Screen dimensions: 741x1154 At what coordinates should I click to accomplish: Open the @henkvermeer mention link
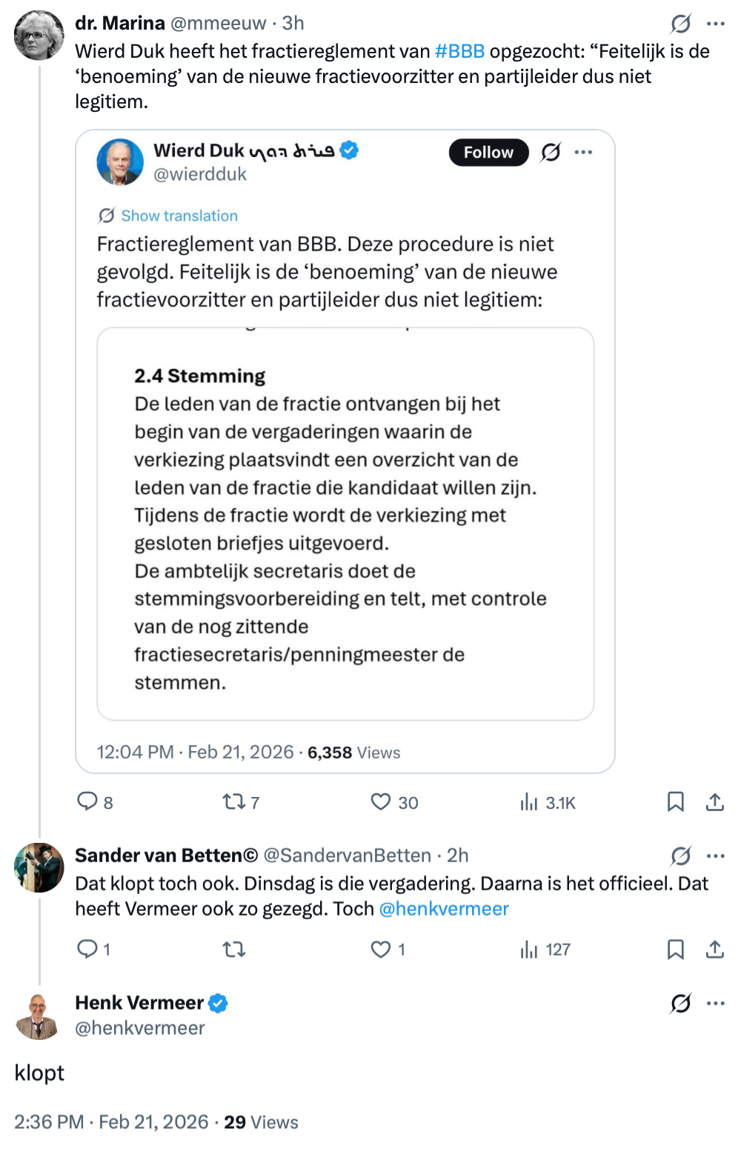pyautogui.click(x=444, y=909)
